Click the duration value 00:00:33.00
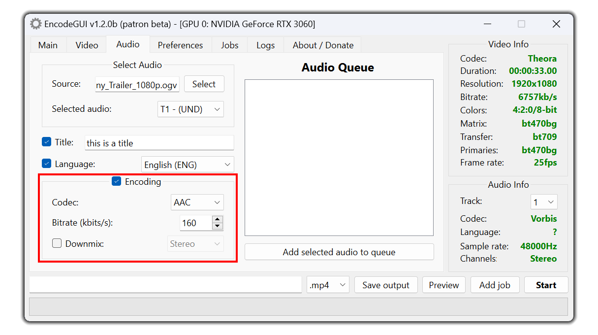The height and width of the screenshot is (335, 598). click(x=533, y=71)
